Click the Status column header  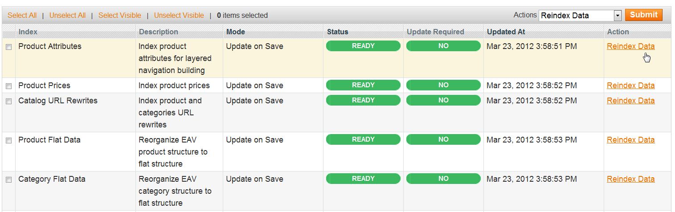coord(337,32)
